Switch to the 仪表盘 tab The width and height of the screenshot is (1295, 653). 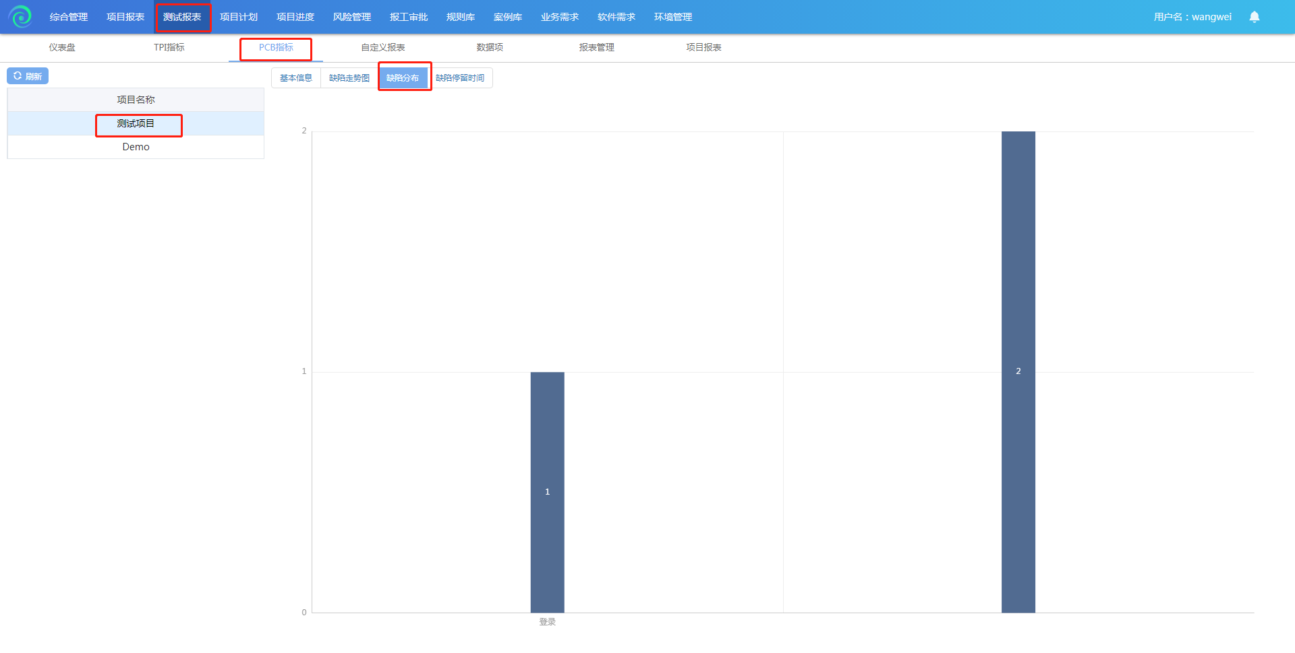(x=62, y=47)
